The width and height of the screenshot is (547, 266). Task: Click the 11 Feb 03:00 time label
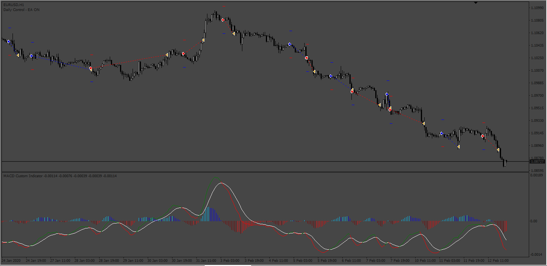(449, 261)
